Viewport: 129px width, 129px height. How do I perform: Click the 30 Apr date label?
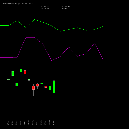(x=29, y=123)
